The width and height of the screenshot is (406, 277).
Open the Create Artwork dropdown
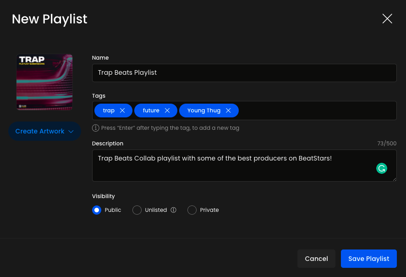click(40, 131)
